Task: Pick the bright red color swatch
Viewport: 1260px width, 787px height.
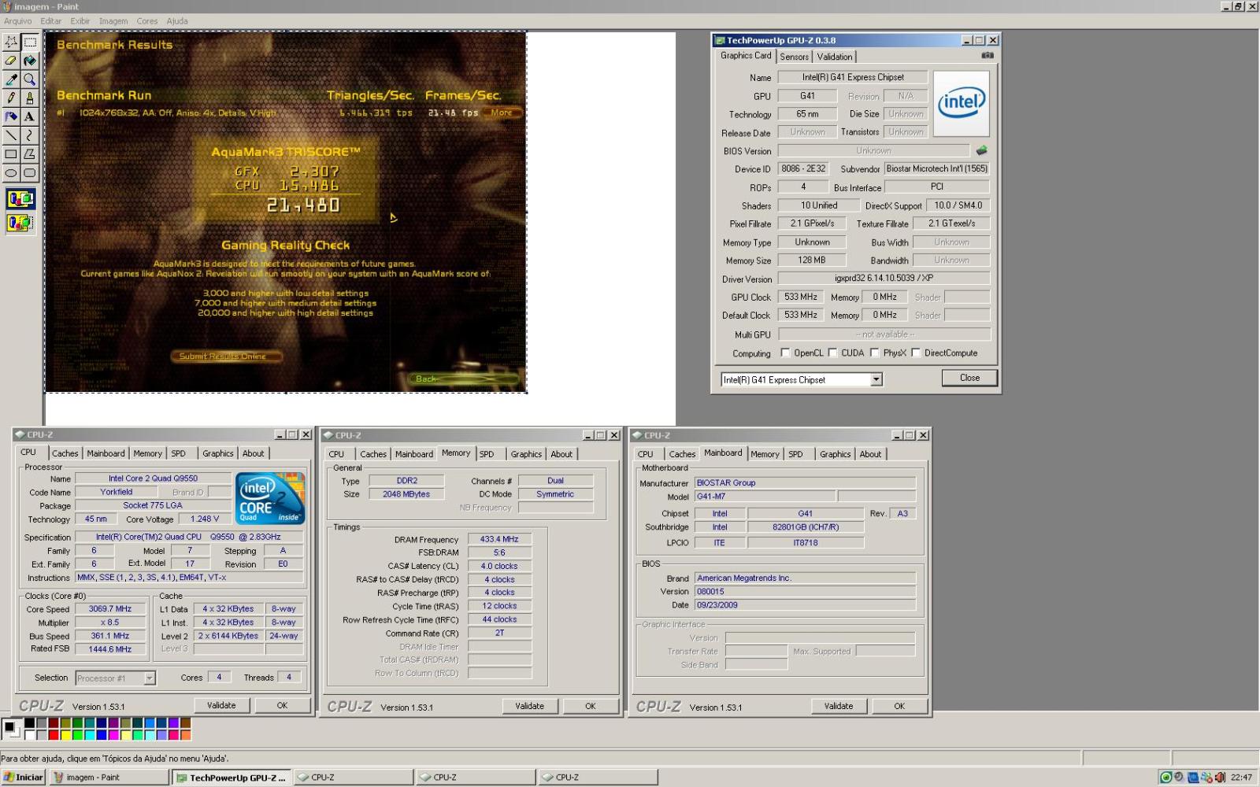Action: point(54,735)
